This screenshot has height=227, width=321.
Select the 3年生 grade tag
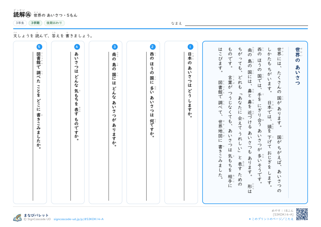pos(20,23)
